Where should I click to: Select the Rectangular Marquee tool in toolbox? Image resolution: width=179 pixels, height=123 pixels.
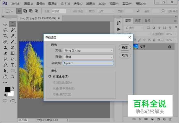13,24
